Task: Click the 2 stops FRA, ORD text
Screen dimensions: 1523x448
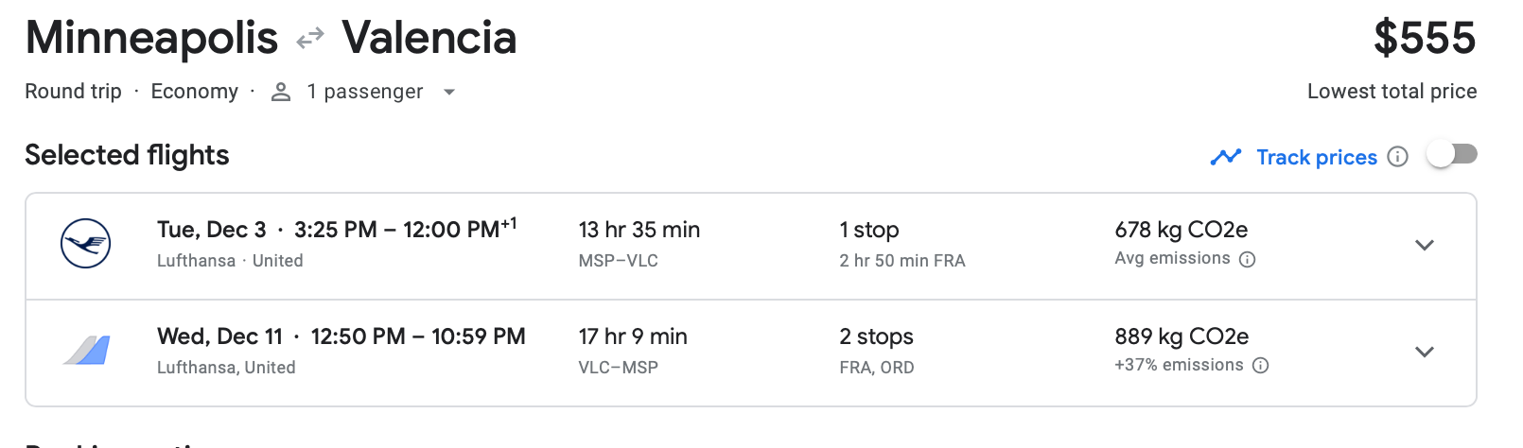Action: (x=877, y=351)
